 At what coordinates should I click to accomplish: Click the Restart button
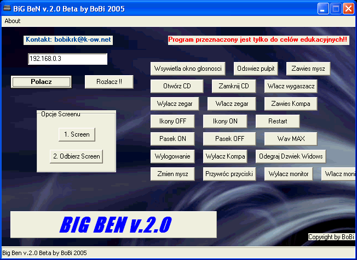point(281,121)
